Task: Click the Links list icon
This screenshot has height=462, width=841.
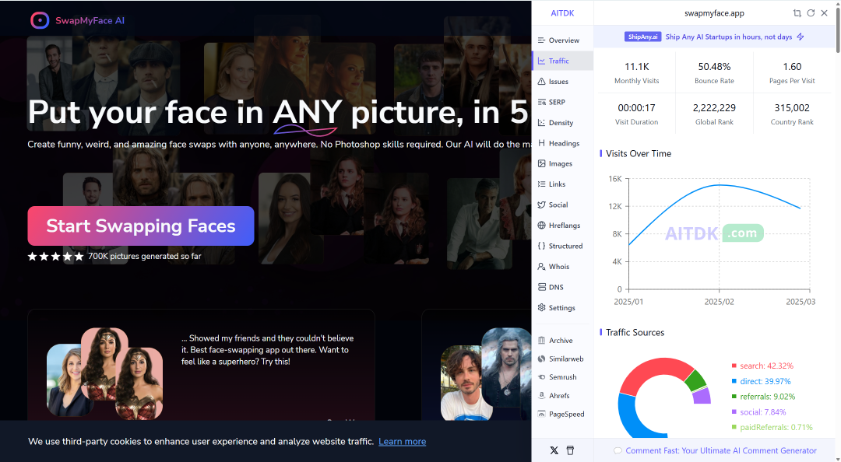Action: pos(542,184)
